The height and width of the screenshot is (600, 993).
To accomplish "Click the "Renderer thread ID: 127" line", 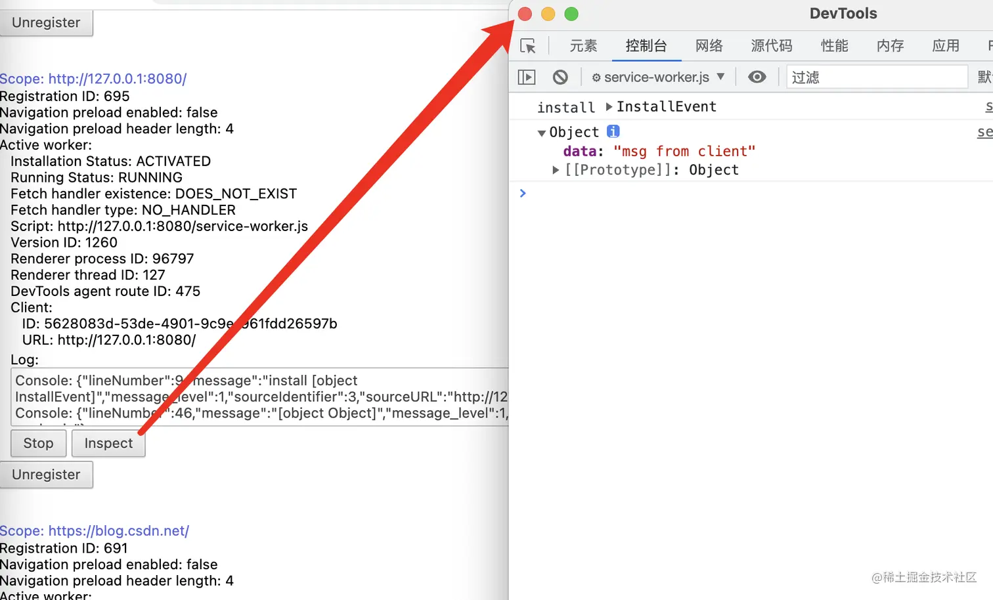I will click(x=88, y=275).
